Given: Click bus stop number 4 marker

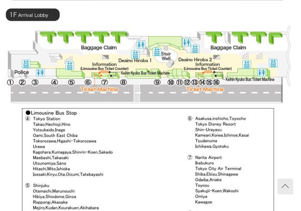Looking at the screenshot, I should tap(54, 82).
